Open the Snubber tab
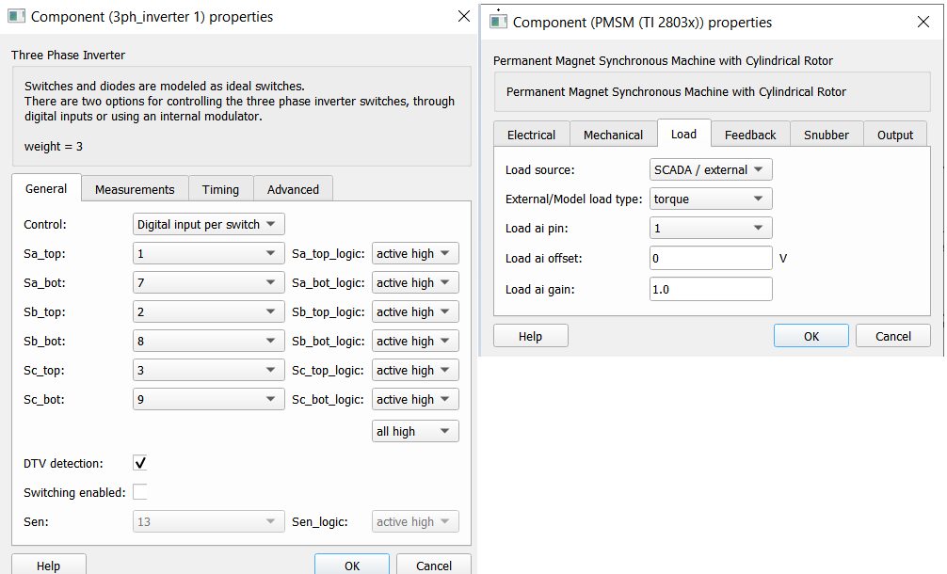The image size is (947, 574). pyautogui.click(x=826, y=135)
